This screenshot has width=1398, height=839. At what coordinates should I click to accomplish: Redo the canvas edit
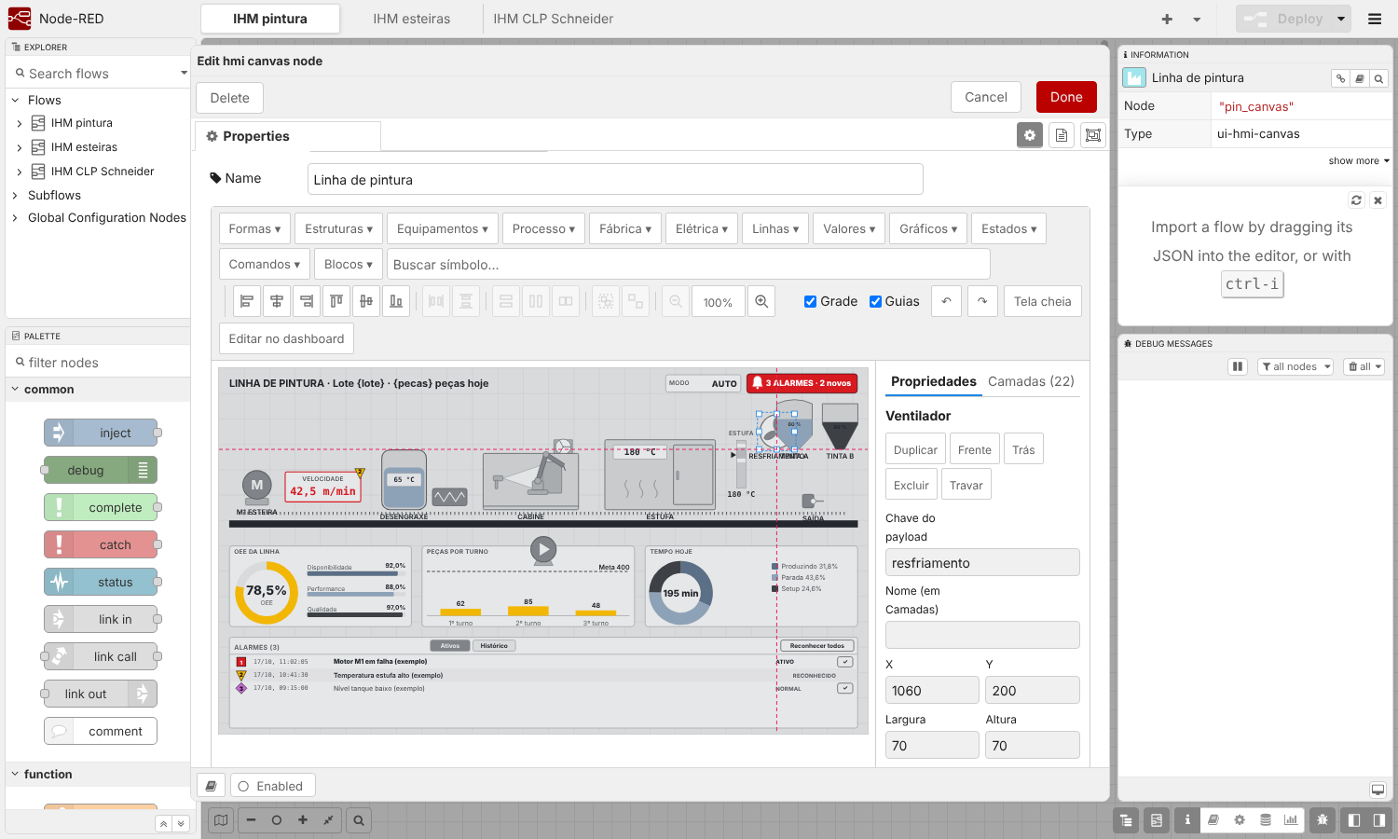pos(982,301)
